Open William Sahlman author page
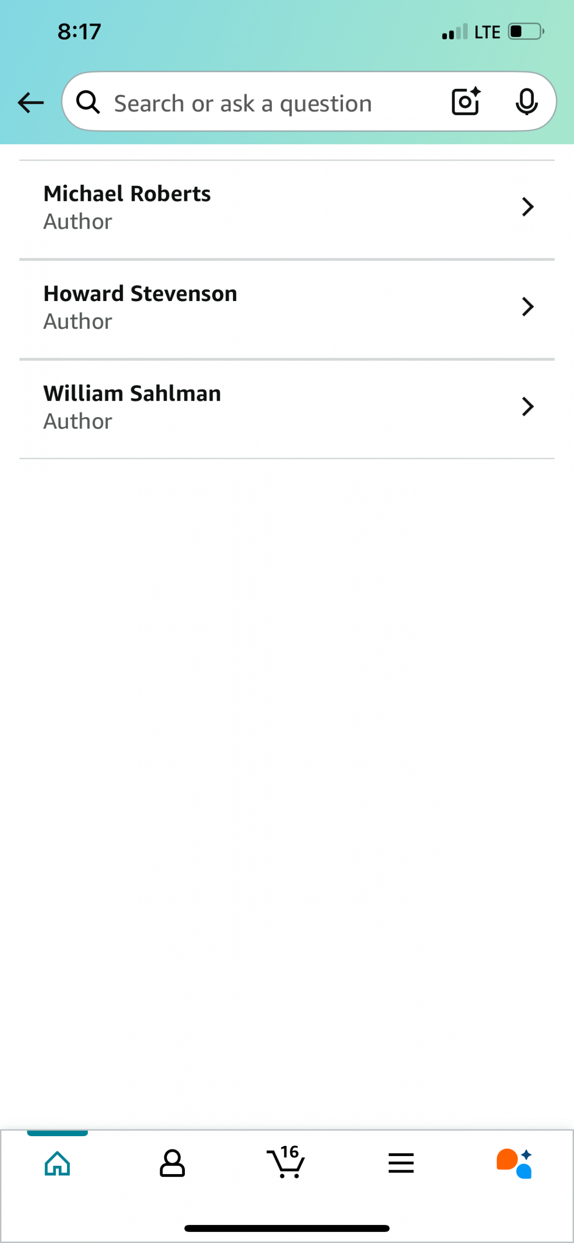The height and width of the screenshot is (1243, 574). 132,394
